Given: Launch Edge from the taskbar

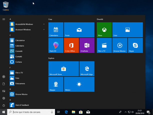Looking at the screenshot, I should pos(66,112).
